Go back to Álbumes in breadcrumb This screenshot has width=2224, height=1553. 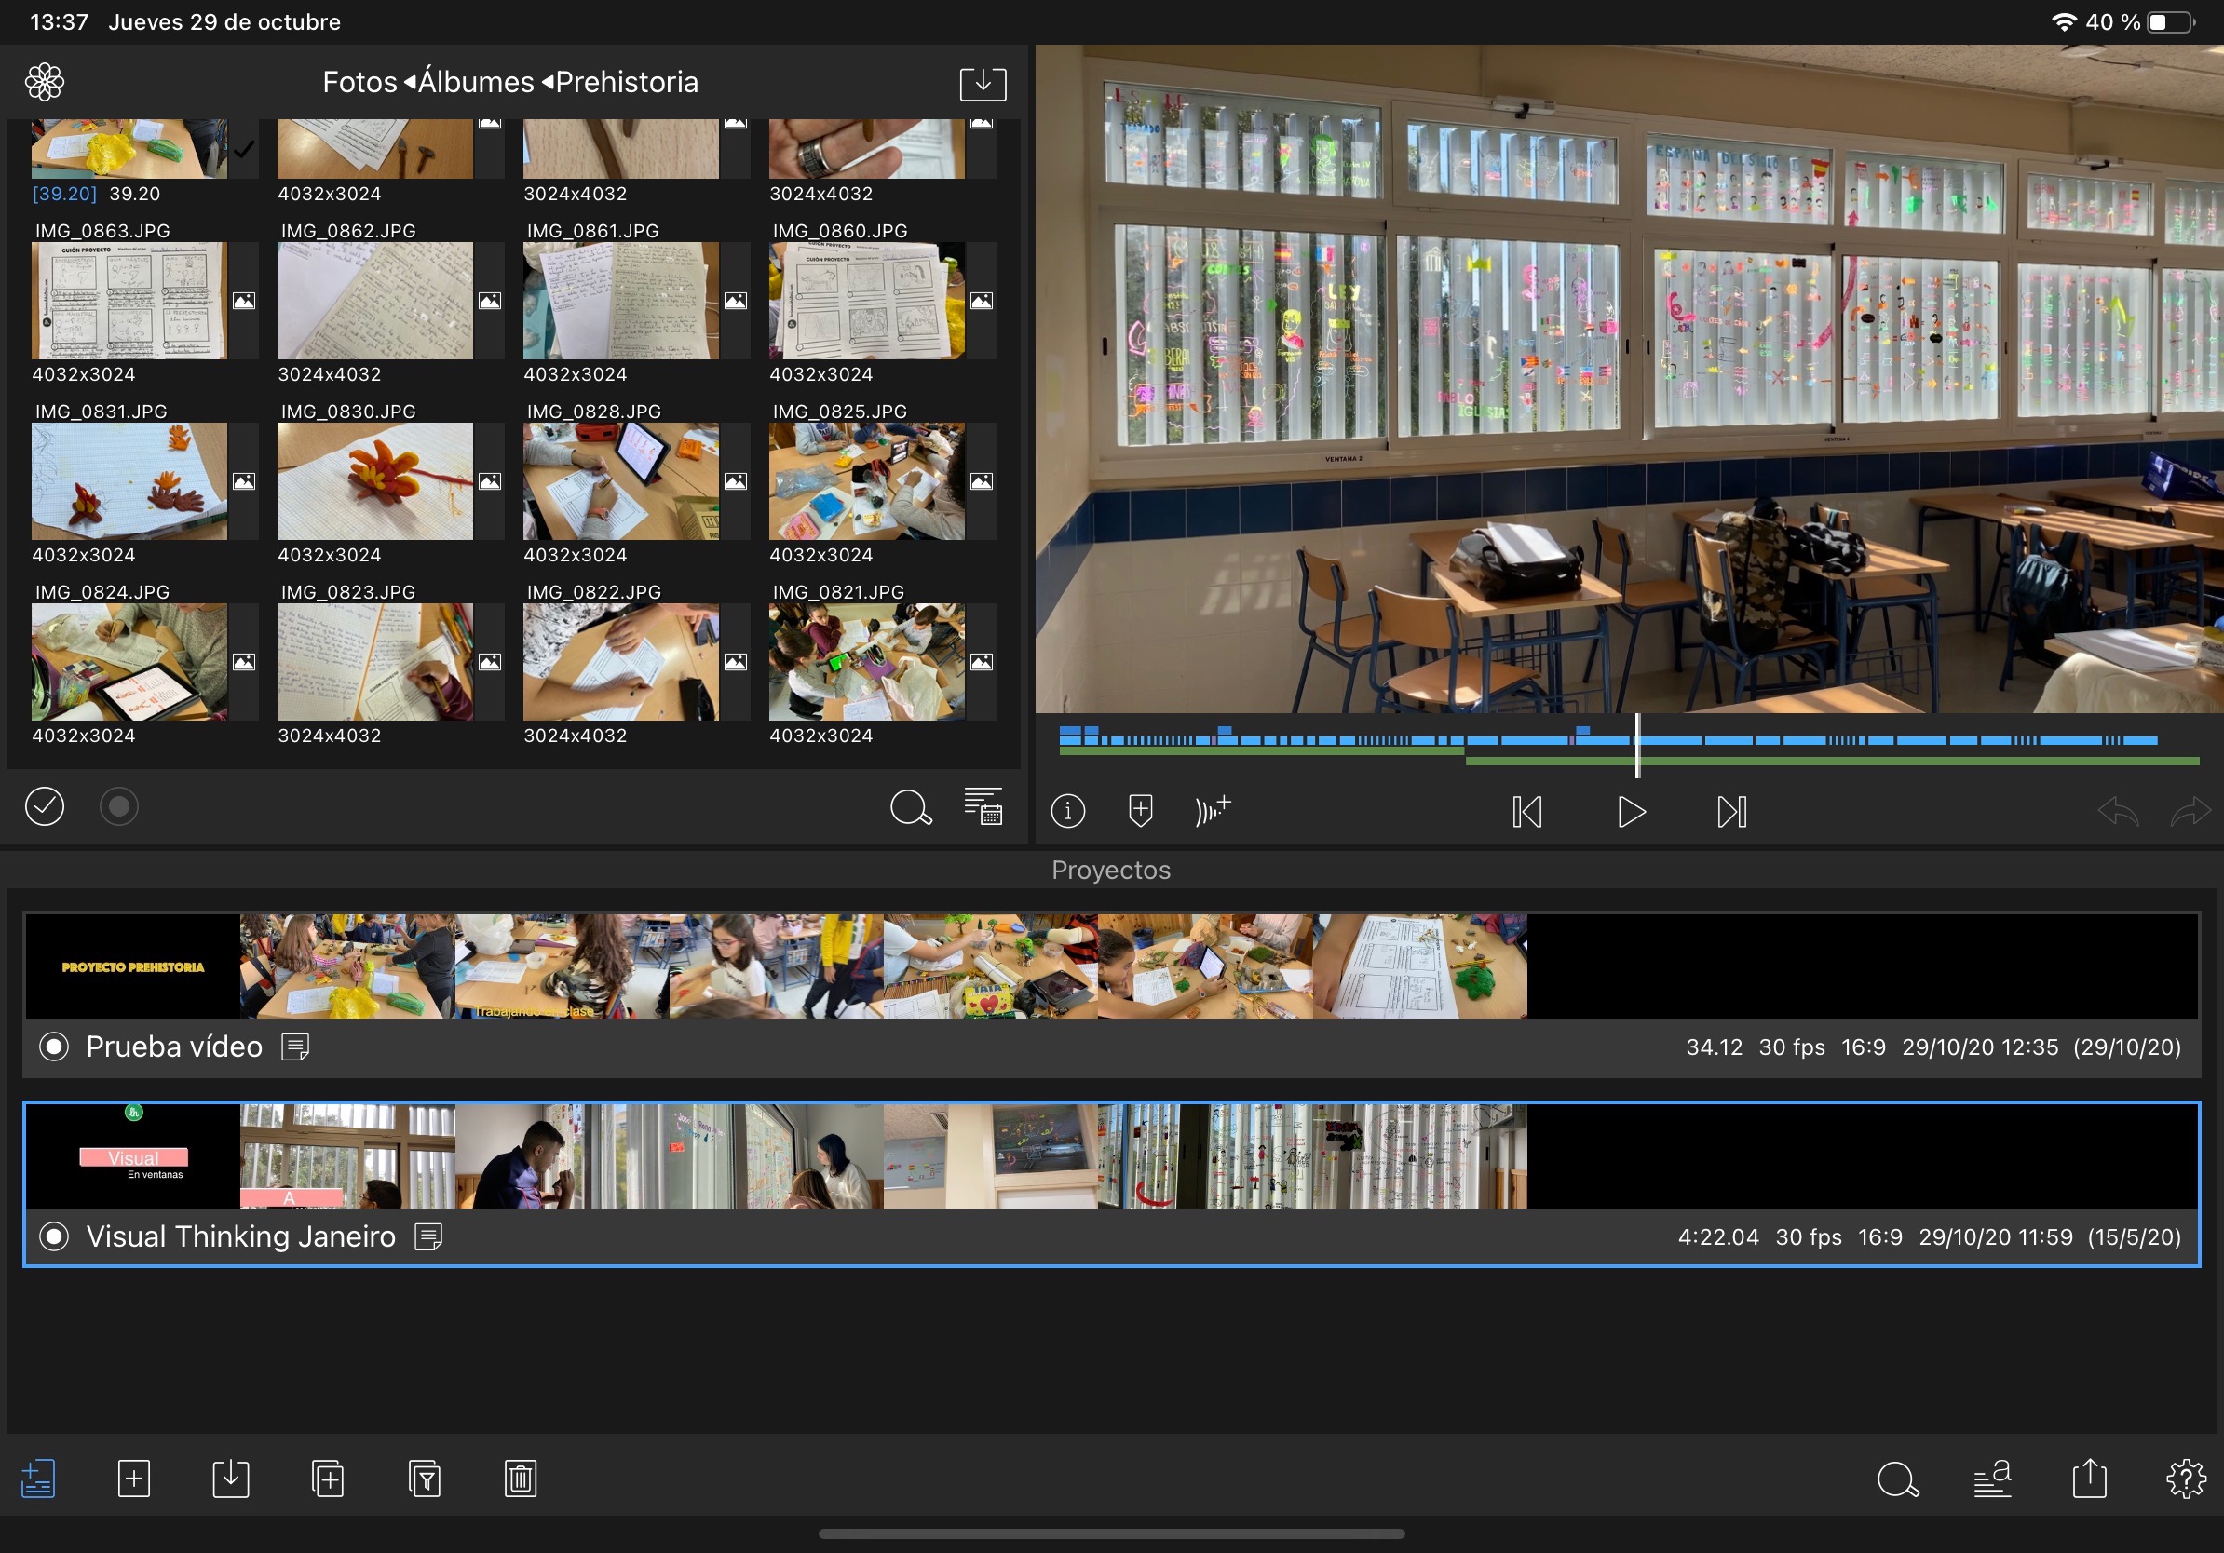pos(475,82)
